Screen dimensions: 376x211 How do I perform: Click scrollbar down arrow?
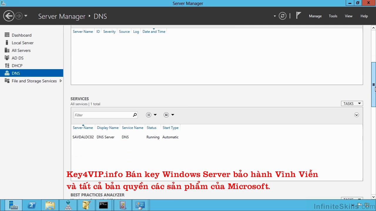(373, 197)
